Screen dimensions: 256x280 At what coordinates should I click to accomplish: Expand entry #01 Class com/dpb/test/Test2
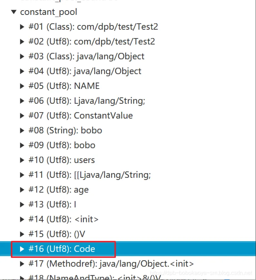click(22, 27)
